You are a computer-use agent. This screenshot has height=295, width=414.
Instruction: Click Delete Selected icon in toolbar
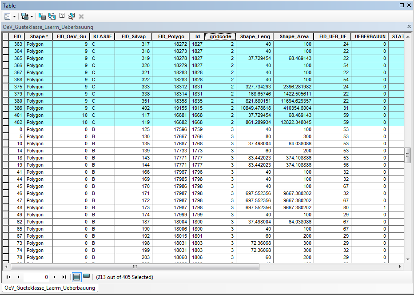pyautogui.click(x=81, y=16)
